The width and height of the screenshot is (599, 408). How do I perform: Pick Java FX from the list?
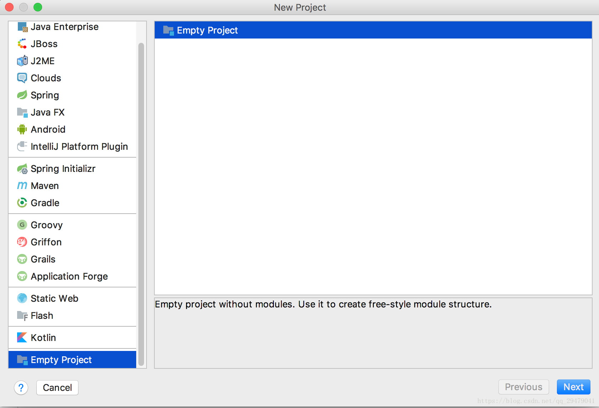coord(72,112)
